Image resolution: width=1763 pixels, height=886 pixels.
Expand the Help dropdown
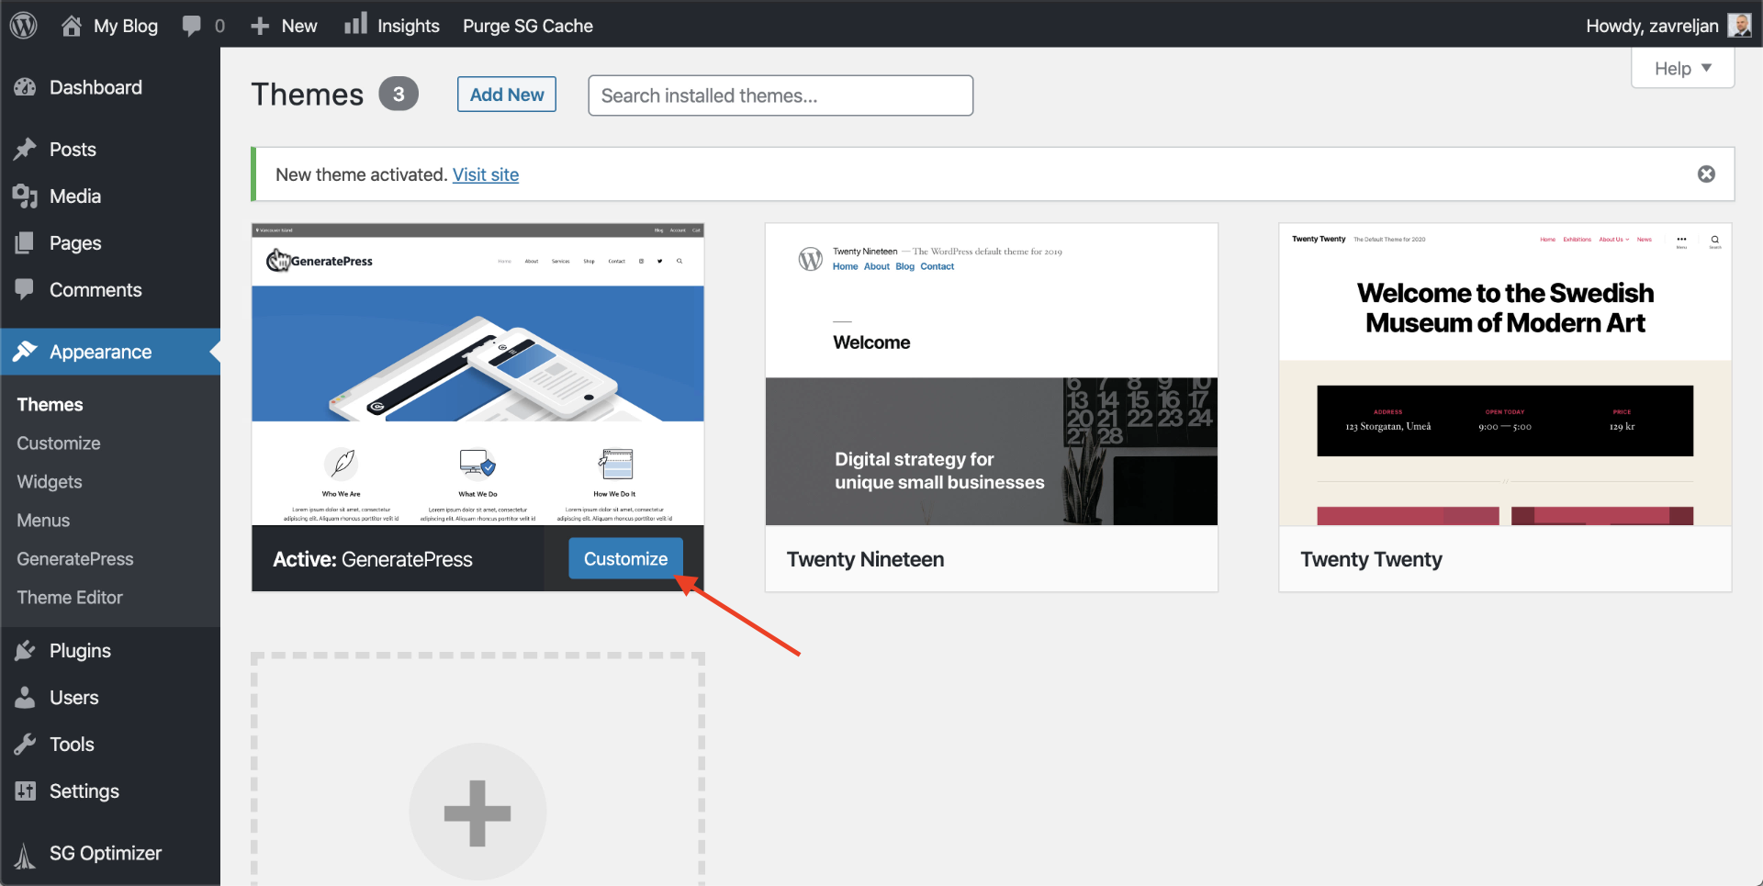pos(1682,69)
